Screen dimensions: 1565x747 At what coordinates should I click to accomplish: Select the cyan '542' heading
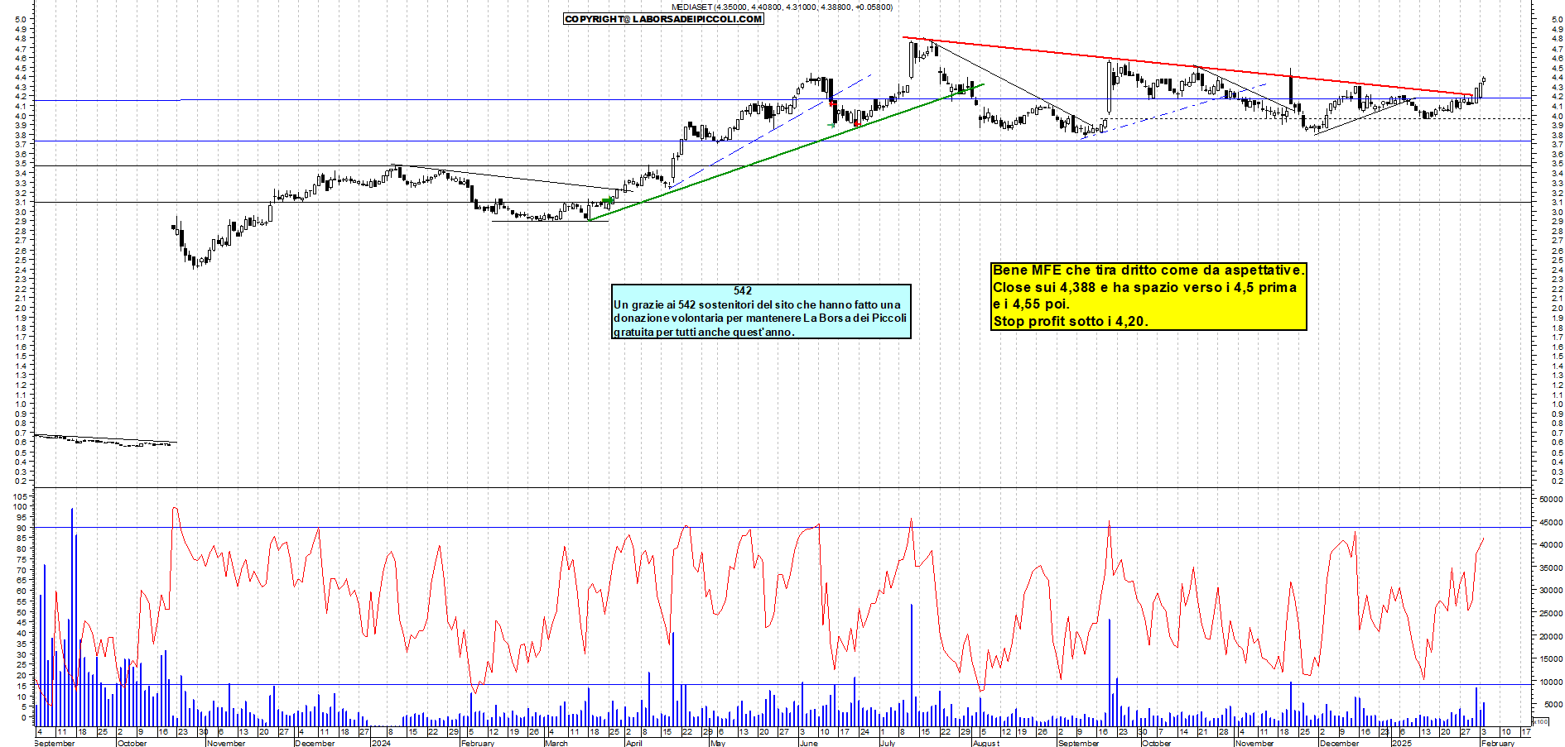[x=743, y=290]
